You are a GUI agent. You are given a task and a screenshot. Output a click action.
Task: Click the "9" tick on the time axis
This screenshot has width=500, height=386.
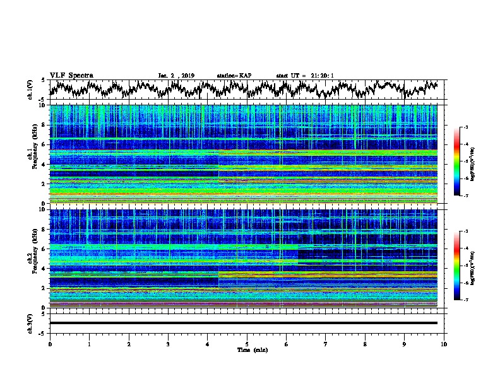404,344
